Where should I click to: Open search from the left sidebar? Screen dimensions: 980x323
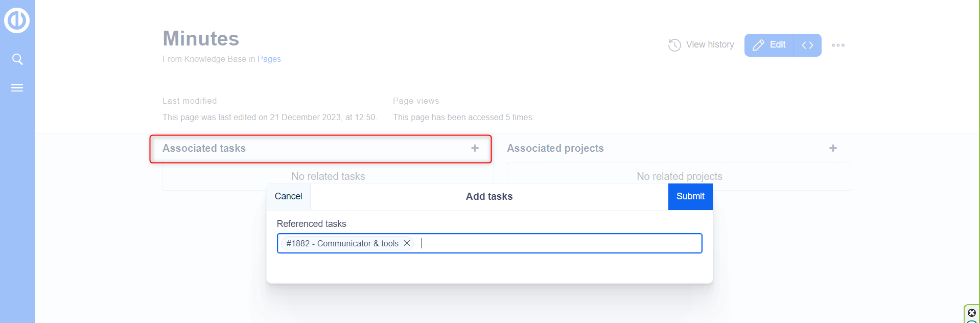click(17, 59)
